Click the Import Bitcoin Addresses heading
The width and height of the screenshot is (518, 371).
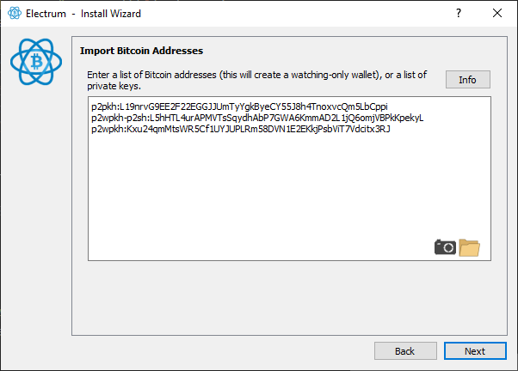point(141,51)
